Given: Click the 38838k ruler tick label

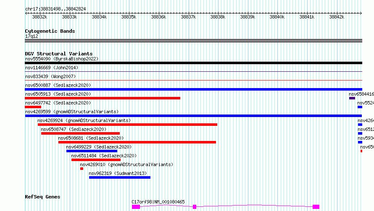Looking at the screenshot, I should (218, 17).
